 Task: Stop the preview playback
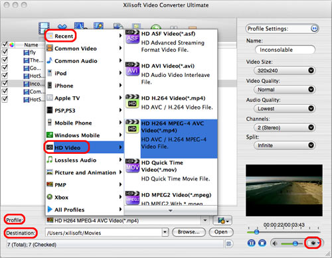coord(262,243)
